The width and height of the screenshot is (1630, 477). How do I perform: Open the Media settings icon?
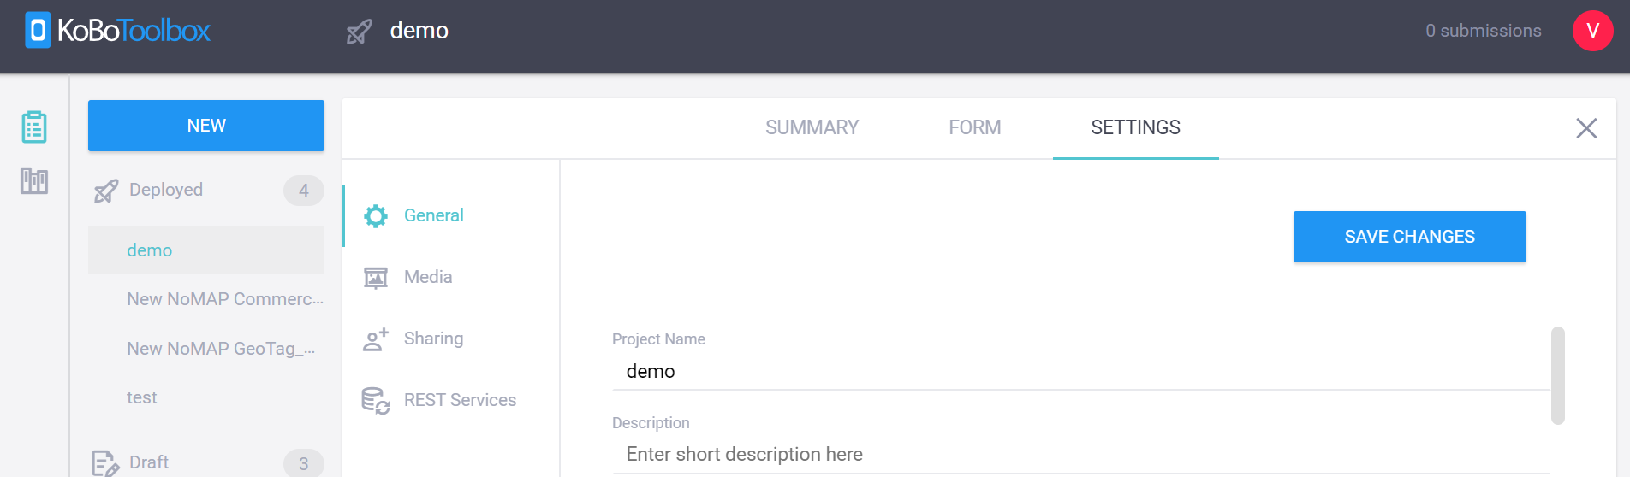click(375, 278)
